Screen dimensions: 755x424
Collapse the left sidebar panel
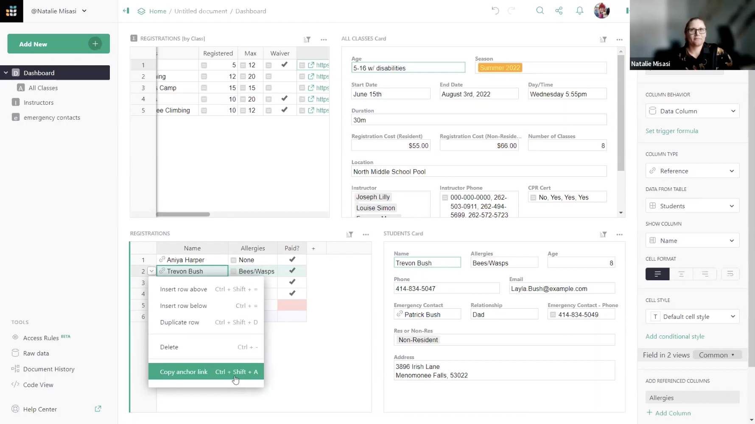[126, 11]
